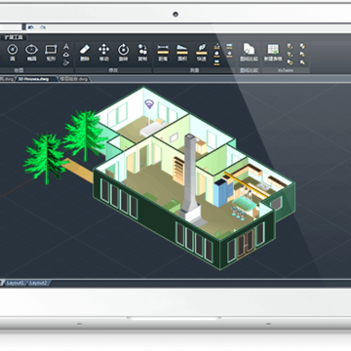Click the undo arrow in the top bar
The width and height of the screenshot is (351, 351).
(31, 27)
